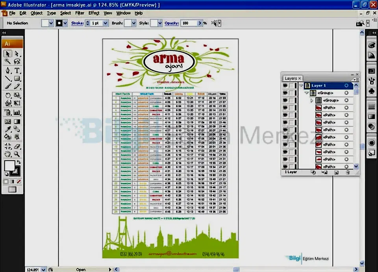Select the Type tool
This screenshot has width=378, height=272.
17,70
